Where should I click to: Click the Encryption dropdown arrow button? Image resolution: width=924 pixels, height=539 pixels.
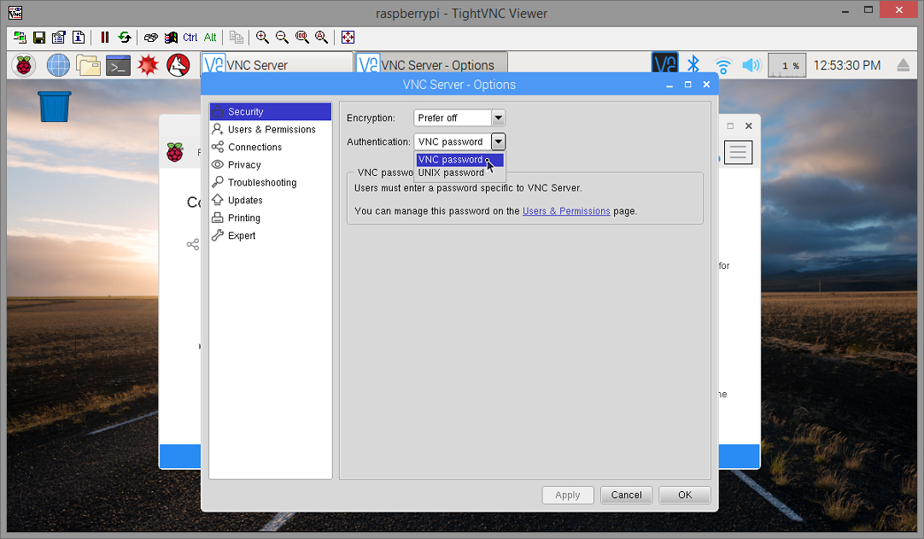[x=499, y=118]
